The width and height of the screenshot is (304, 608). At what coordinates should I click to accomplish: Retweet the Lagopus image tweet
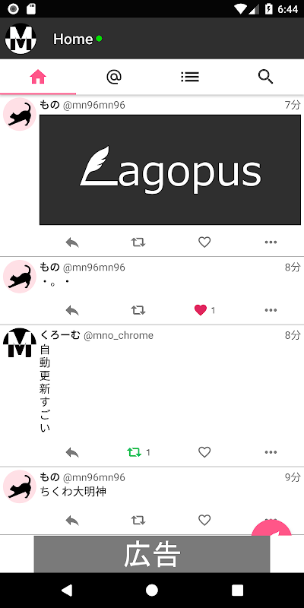coord(138,242)
